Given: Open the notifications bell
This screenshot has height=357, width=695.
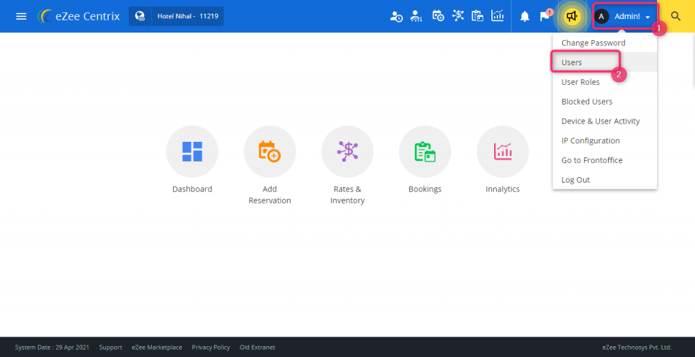Looking at the screenshot, I should pyautogui.click(x=525, y=16).
